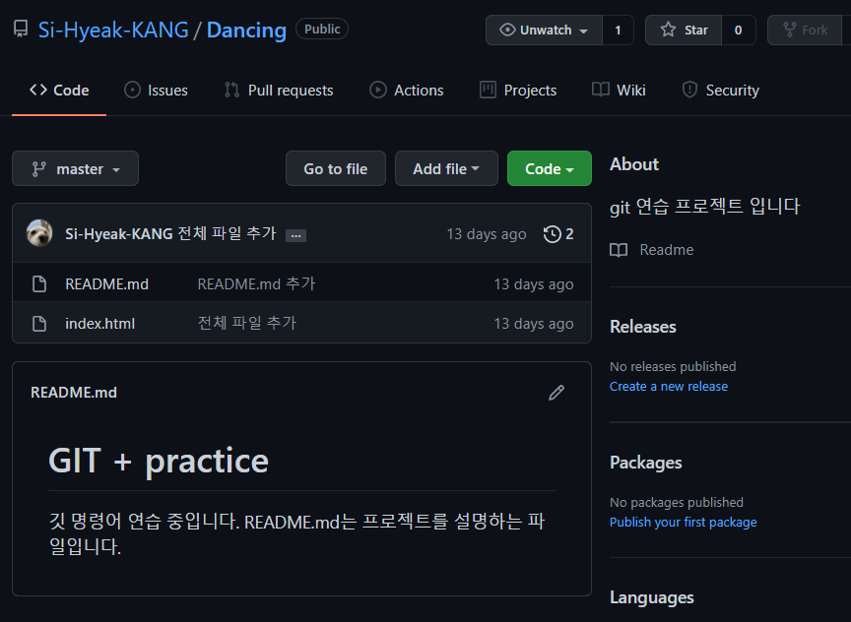Open the index.html file
Viewport: 851px width, 622px height.
tap(99, 324)
